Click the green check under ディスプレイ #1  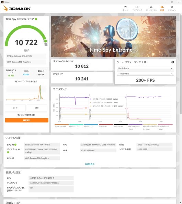tap(8, 152)
